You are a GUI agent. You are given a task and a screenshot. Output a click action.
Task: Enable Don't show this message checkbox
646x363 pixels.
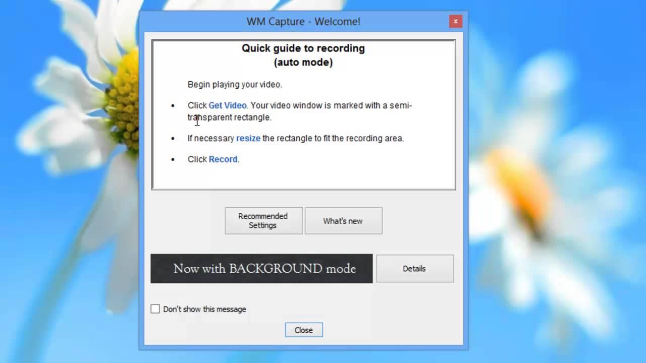155,309
